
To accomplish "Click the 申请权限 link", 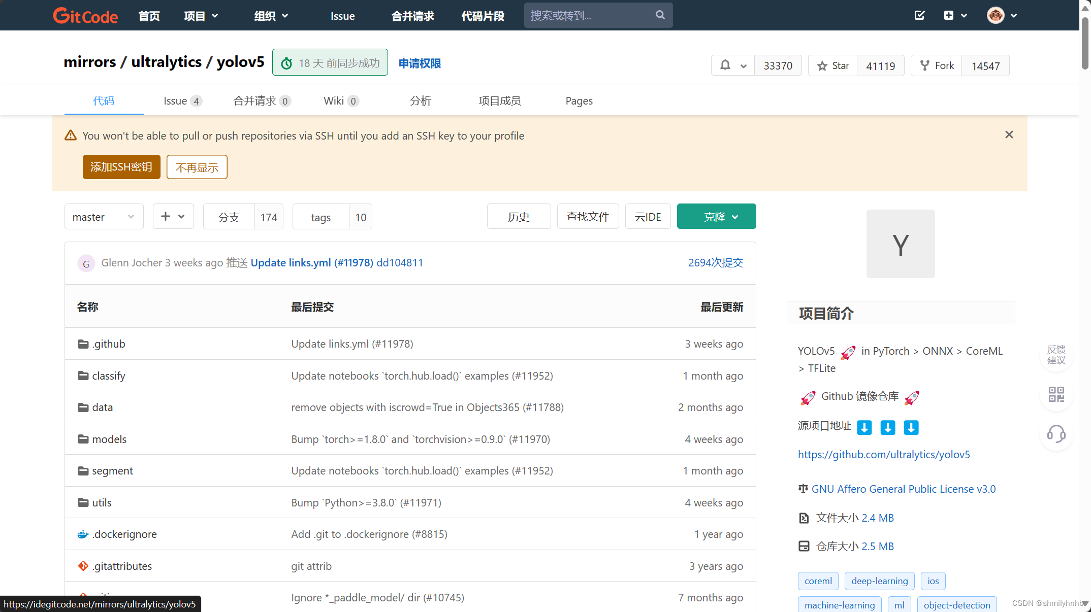I will pos(420,63).
